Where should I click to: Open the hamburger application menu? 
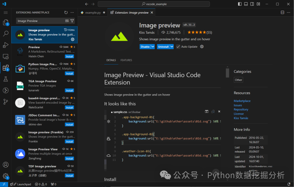click(6, 13)
